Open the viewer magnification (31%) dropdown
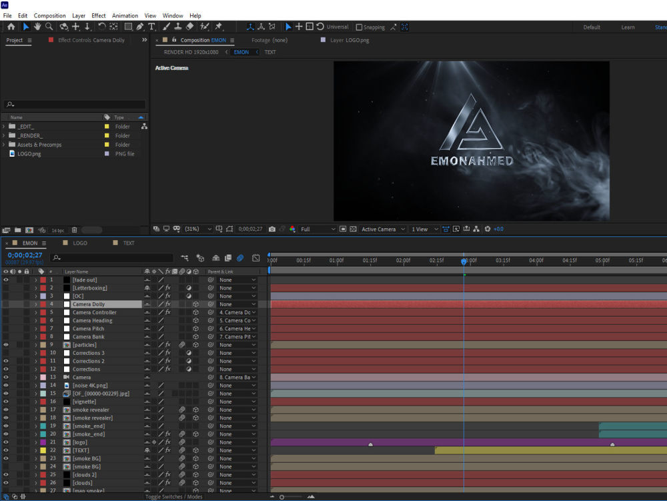Viewport: 667px width, 501px height. [x=198, y=229]
